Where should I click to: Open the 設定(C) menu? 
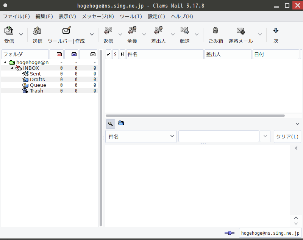(156, 16)
